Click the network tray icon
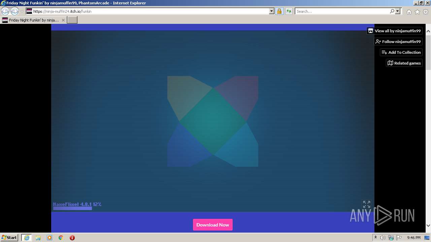Screen dimensions: 431x242 [391, 238]
